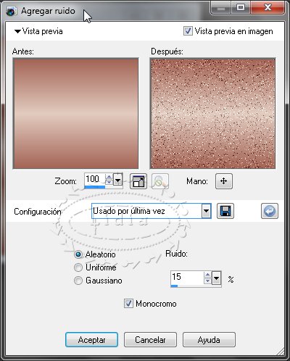Image resolution: width=290 pixels, height=361 pixels.
Task: Click the blue slider bar under Ruido field
Action: (x=174, y=286)
